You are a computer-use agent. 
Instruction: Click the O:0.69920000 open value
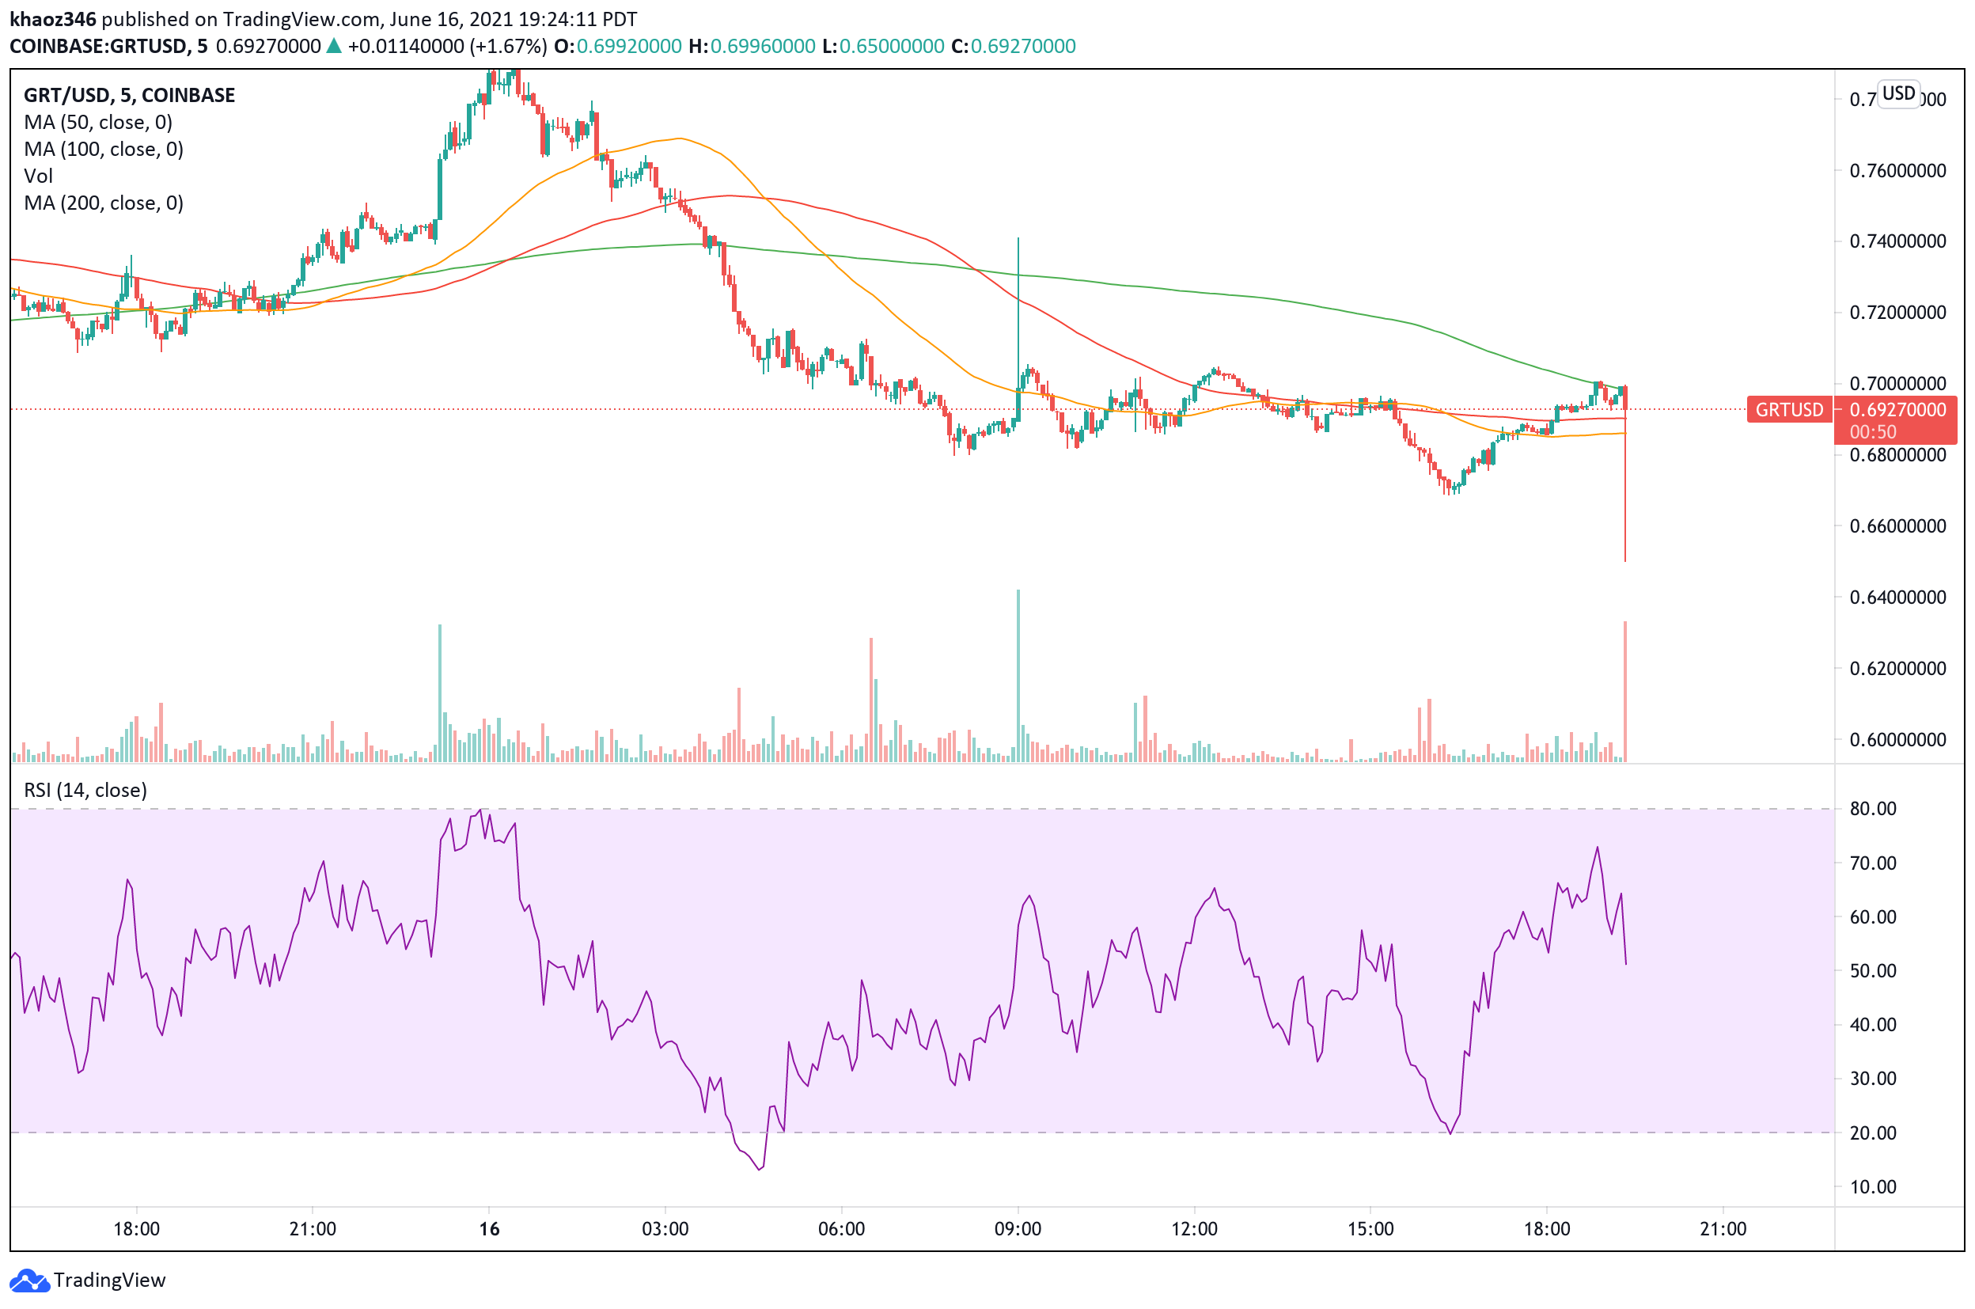click(618, 46)
